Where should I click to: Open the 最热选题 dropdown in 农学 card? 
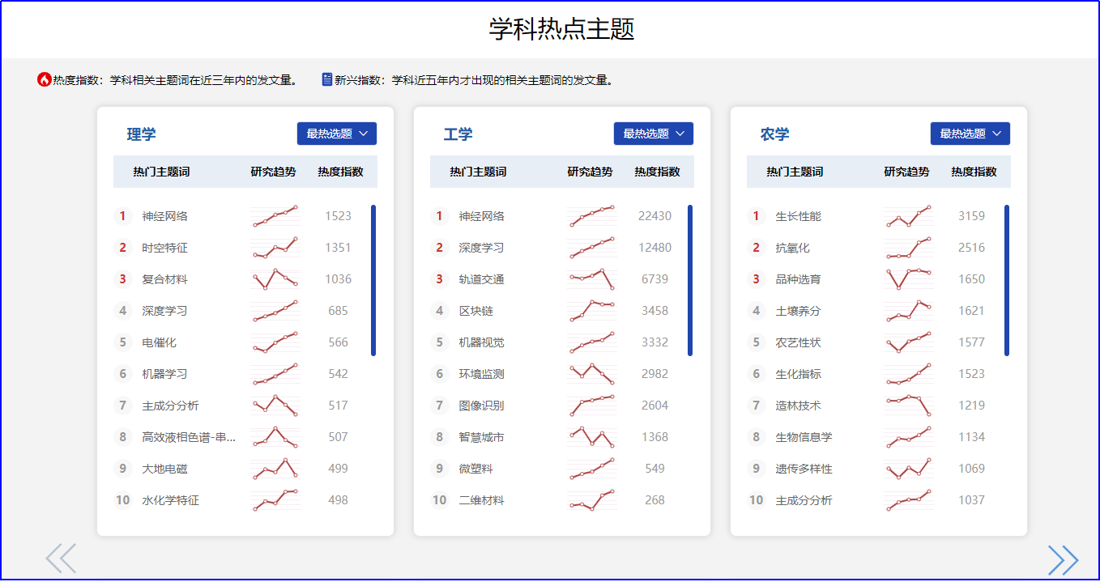click(x=970, y=134)
